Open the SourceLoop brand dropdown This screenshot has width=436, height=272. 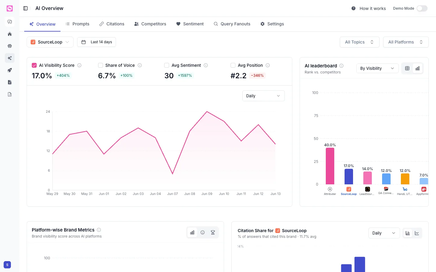pos(50,42)
